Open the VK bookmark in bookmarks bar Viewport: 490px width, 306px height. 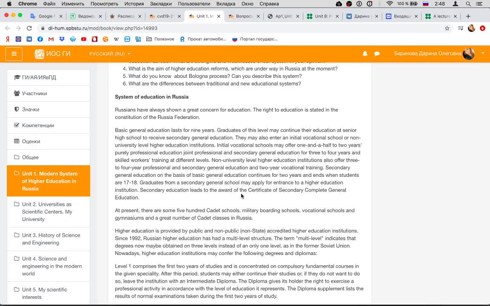pyautogui.click(x=29, y=39)
